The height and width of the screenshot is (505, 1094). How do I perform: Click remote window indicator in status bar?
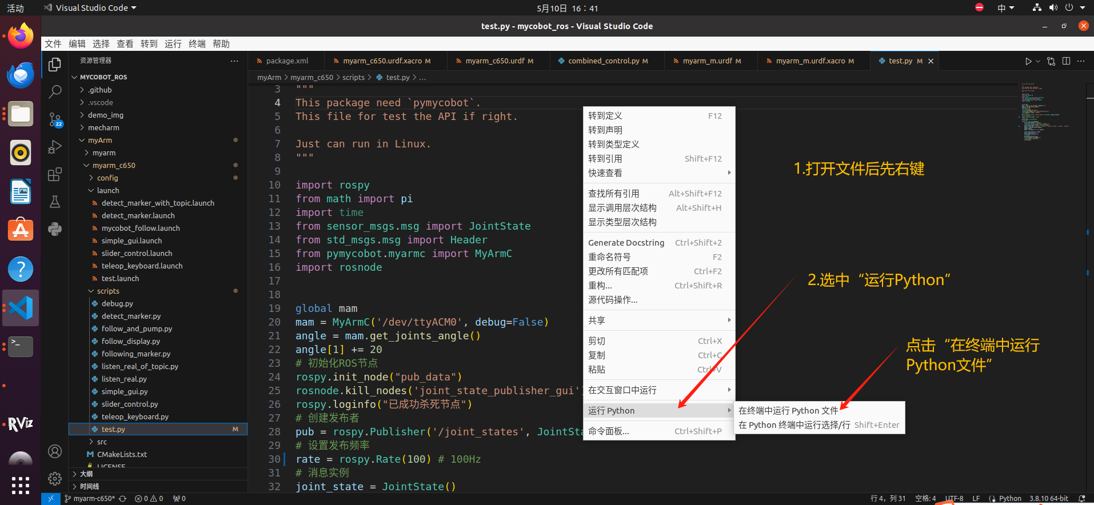[50, 499]
